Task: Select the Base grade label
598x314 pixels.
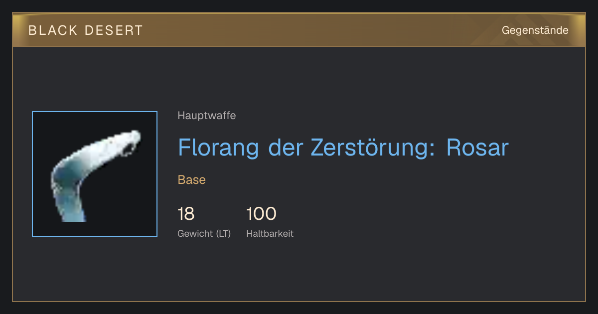Action: click(192, 180)
